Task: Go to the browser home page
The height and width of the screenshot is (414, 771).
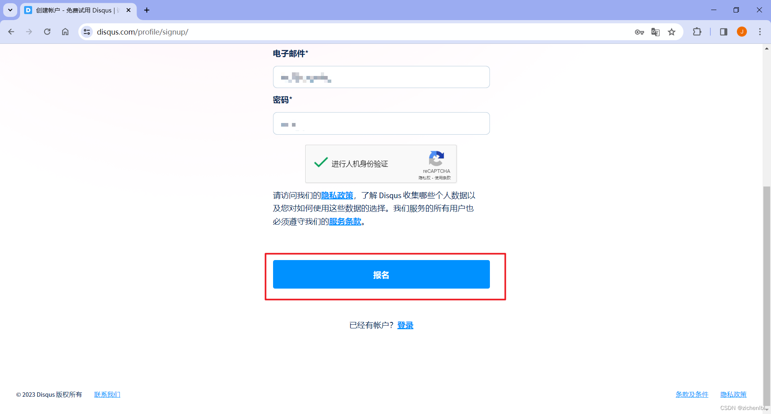Action: (65, 32)
